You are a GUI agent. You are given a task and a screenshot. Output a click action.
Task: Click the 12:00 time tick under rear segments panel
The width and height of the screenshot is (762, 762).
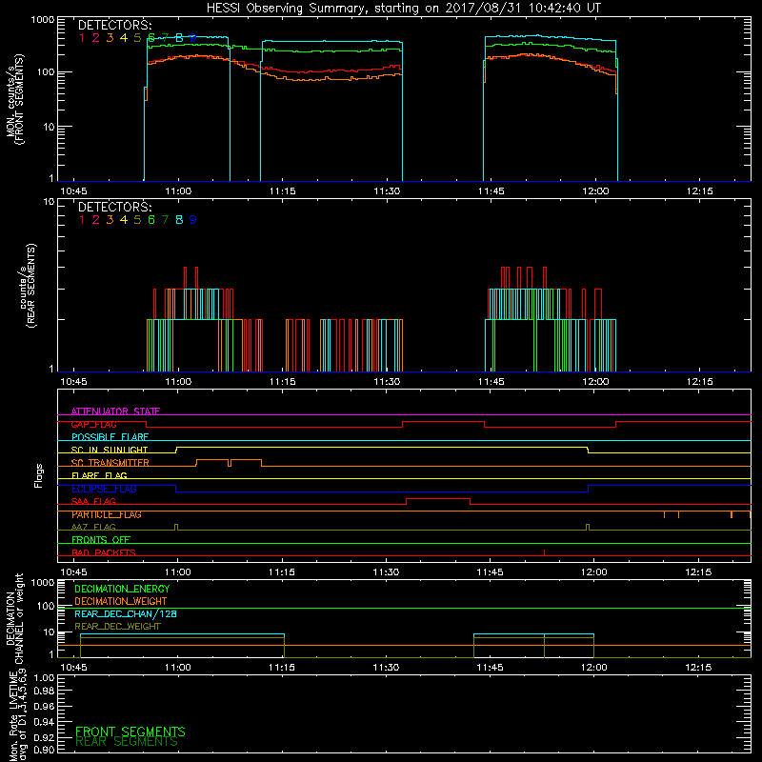click(595, 382)
